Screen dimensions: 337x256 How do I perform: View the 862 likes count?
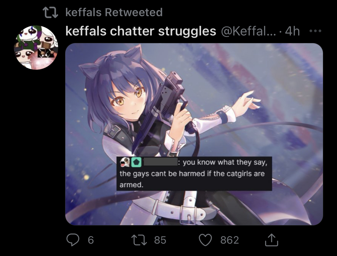230,240
